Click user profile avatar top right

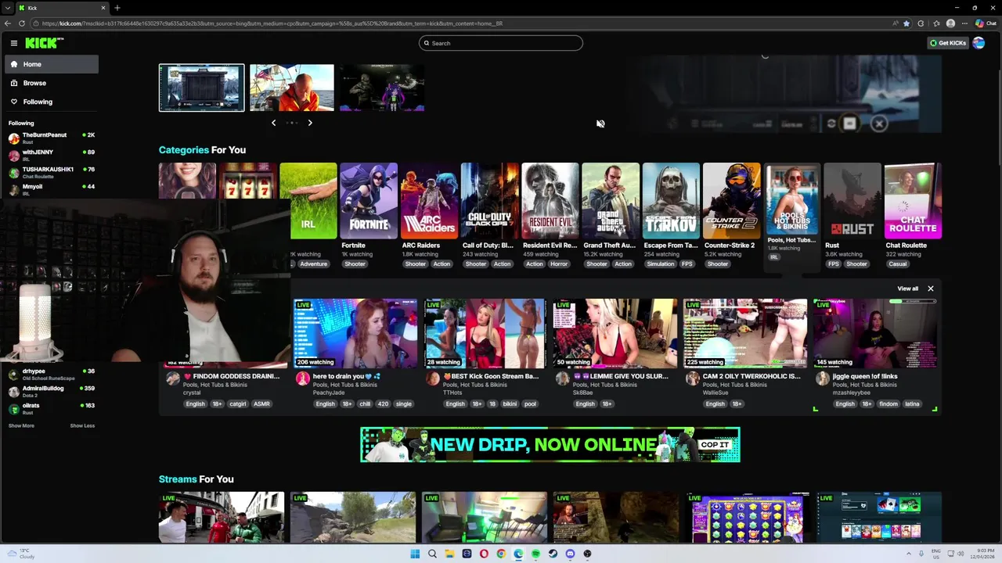[x=979, y=43]
